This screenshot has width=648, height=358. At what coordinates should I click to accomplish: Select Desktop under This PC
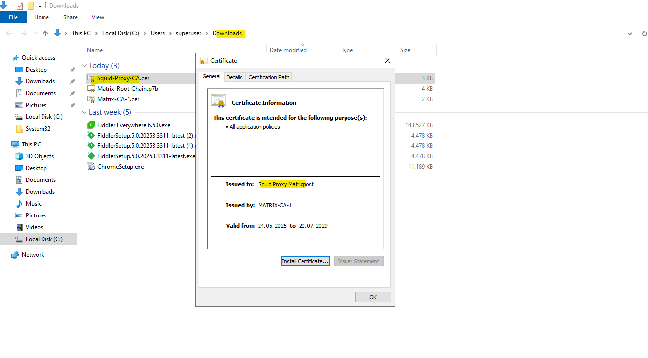tap(36, 168)
